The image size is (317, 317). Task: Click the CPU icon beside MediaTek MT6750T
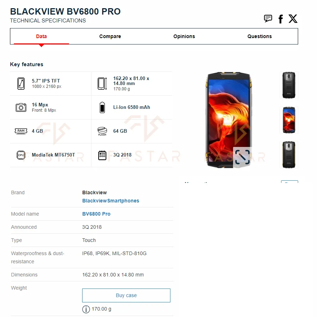pos(21,155)
